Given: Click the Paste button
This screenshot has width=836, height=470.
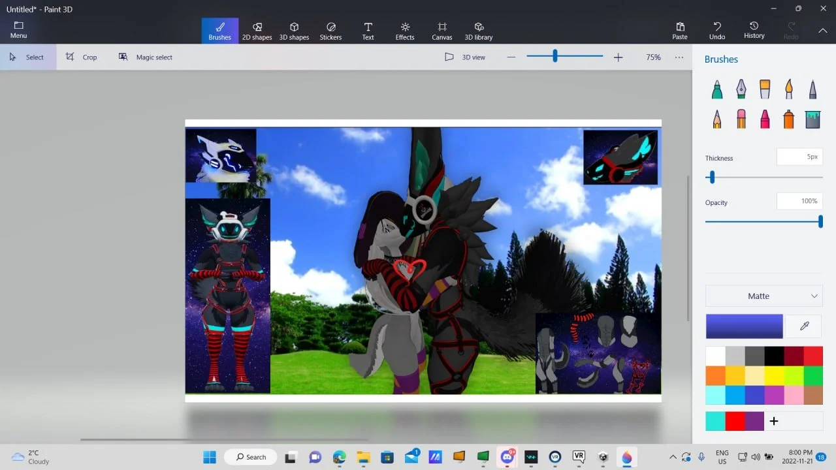Looking at the screenshot, I should coord(680,31).
